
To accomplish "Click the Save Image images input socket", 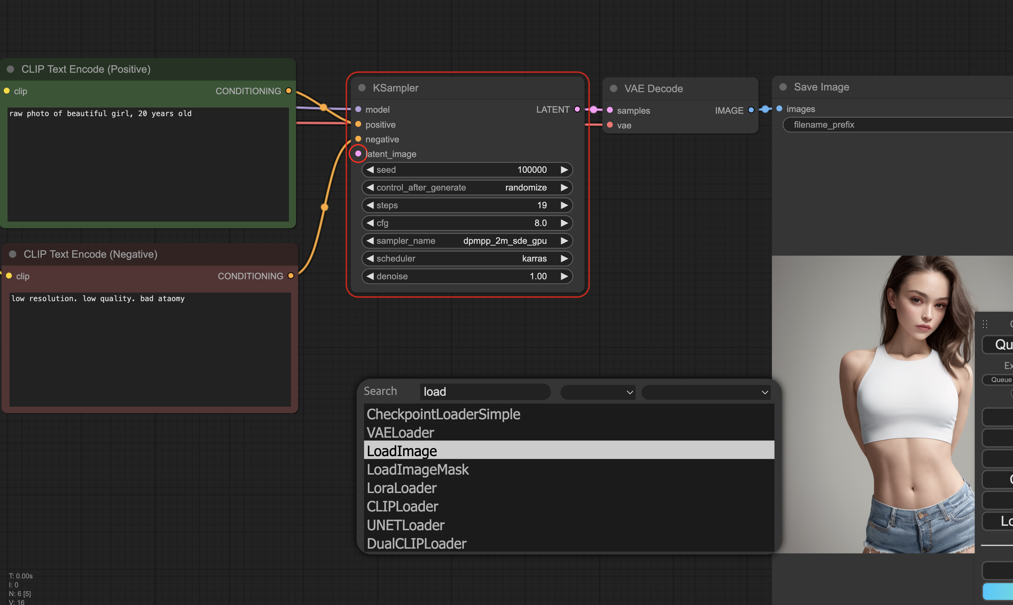I will [779, 109].
